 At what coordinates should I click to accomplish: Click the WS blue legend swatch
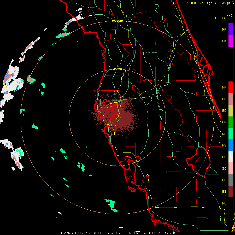click(231, 145)
